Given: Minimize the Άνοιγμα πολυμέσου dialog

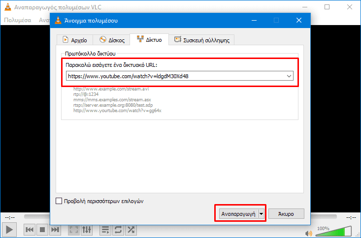Looking at the screenshot, I should click(254, 20).
